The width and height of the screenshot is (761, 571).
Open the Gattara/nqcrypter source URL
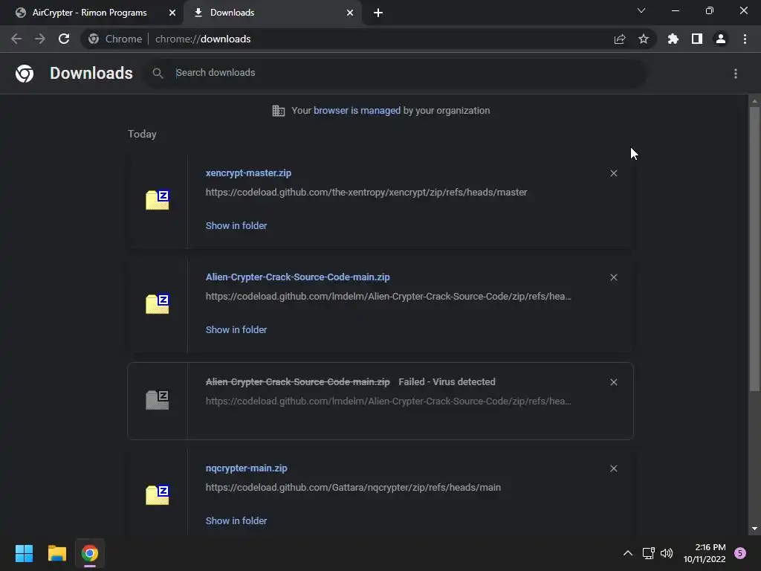353,488
